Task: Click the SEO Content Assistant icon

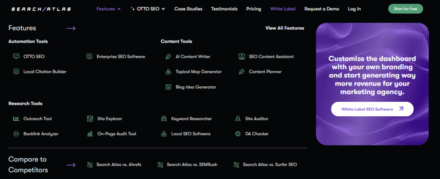Action: 241,56
